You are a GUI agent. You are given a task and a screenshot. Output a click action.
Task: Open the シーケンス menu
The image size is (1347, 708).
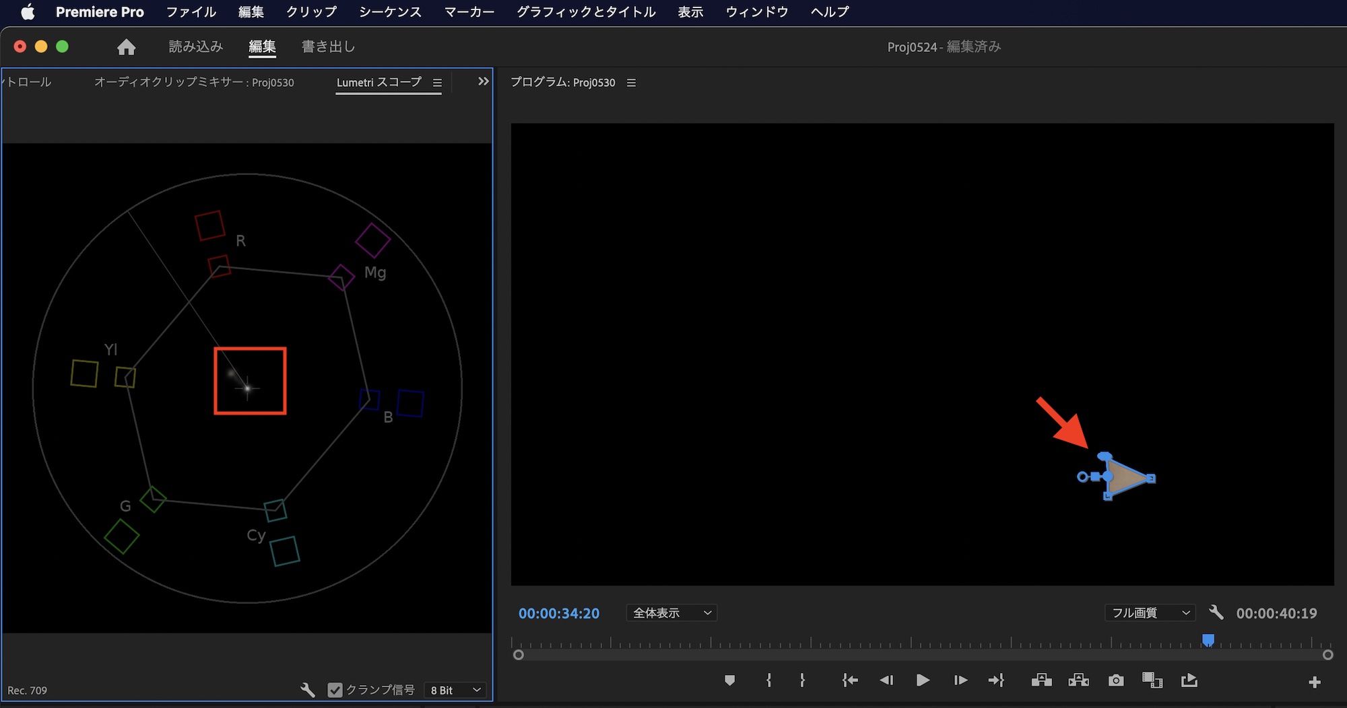point(390,12)
